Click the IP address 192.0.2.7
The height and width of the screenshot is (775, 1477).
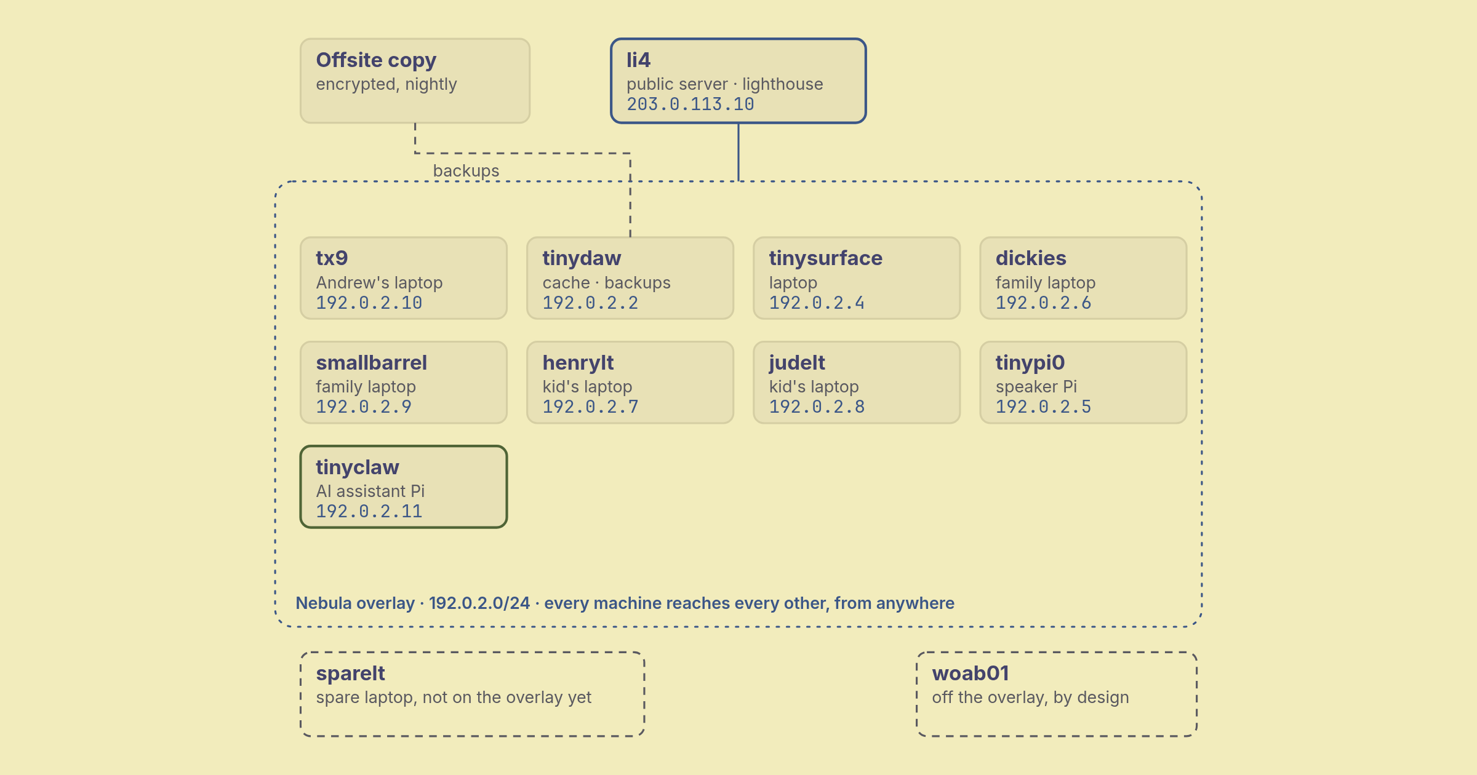(x=590, y=407)
